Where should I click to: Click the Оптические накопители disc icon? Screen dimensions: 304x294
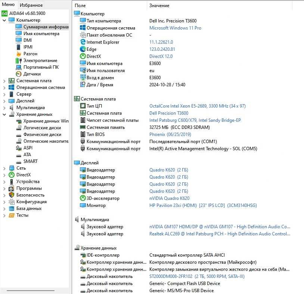[19, 141]
